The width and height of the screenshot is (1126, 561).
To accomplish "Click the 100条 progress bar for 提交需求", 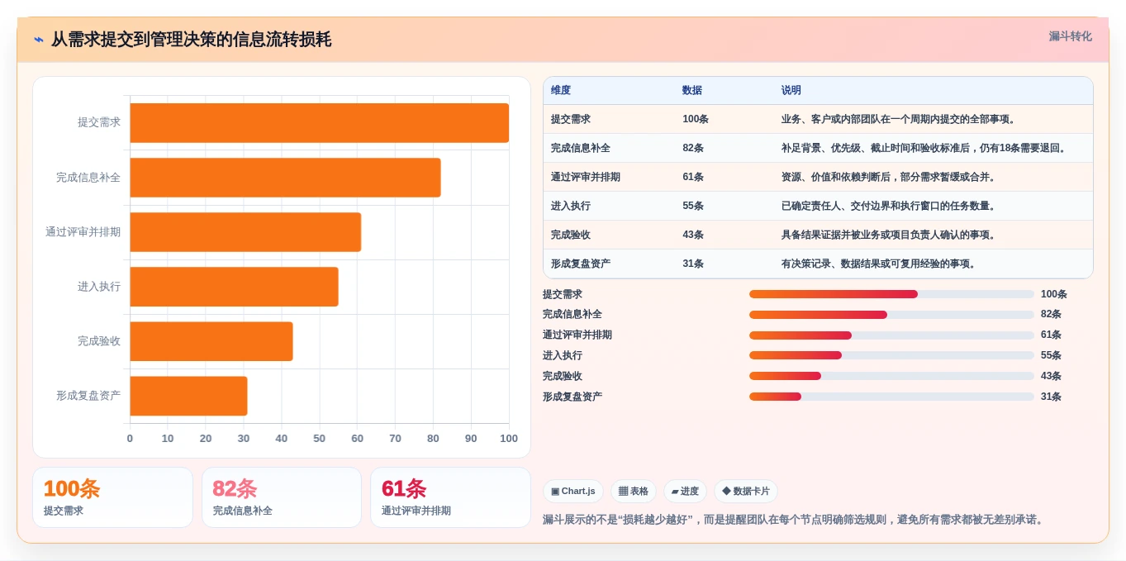I will point(891,294).
